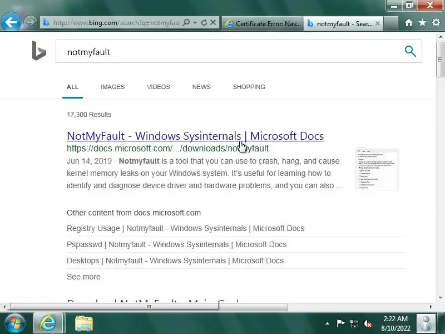The width and height of the screenshot is (445, 334).
Task: Click the horizontal scrollbar right arrow
Action: pos(431,307)
